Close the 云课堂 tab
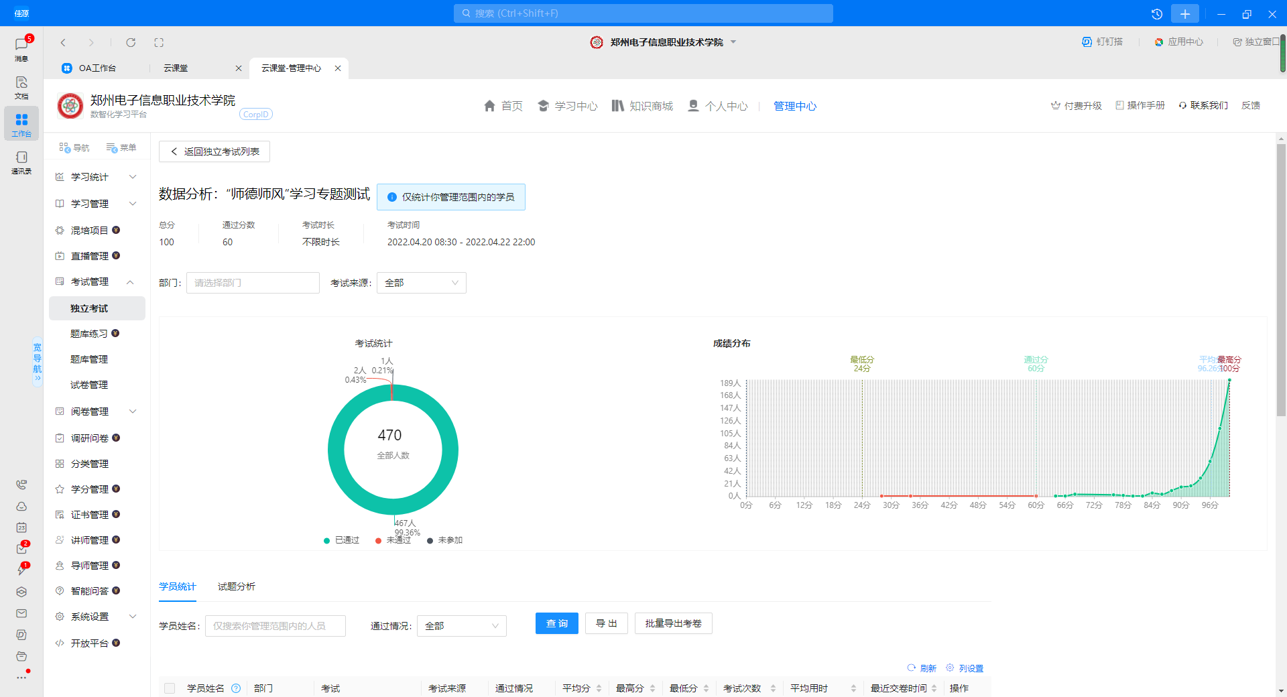This screenshot has height=697, width=1287. [x=238, y=68]
